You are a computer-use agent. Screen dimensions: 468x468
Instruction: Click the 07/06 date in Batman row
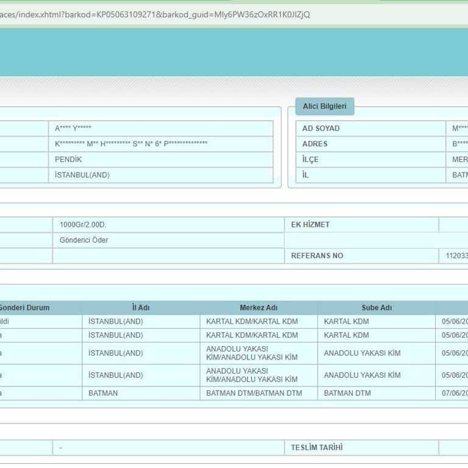click(455, 394)
